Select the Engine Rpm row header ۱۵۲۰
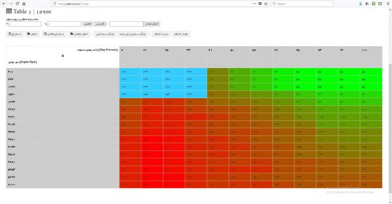Viewport: 392px width, 204px height. pyautogui.click(x=63, y=95)
